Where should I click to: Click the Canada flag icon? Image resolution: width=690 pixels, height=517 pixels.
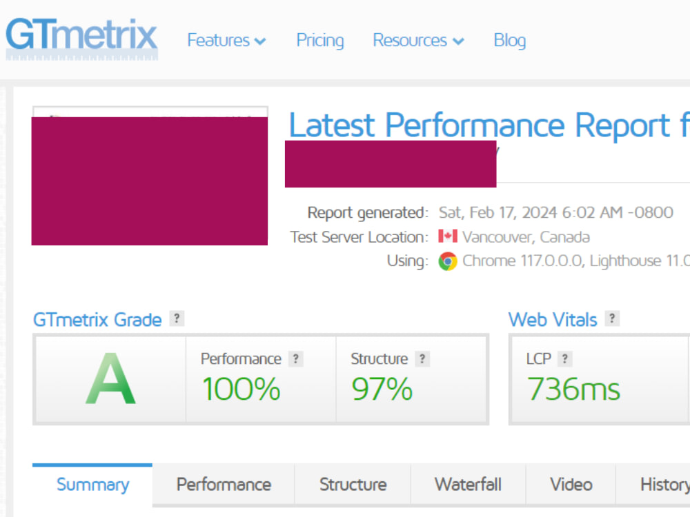pyautogui.click(x=448, y=236)
